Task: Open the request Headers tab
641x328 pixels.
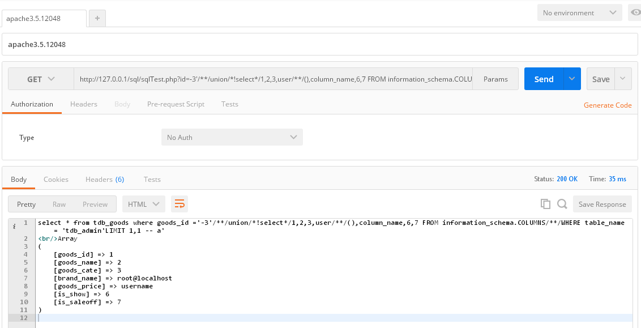Action: pyautogui.click(x=84, y=104)
